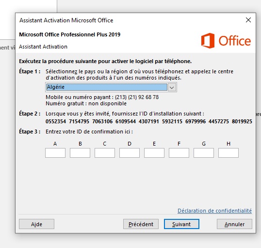The image size is (261, 248).
Task: Cancel activation with the Annuler button
Action: click(234, 224)
